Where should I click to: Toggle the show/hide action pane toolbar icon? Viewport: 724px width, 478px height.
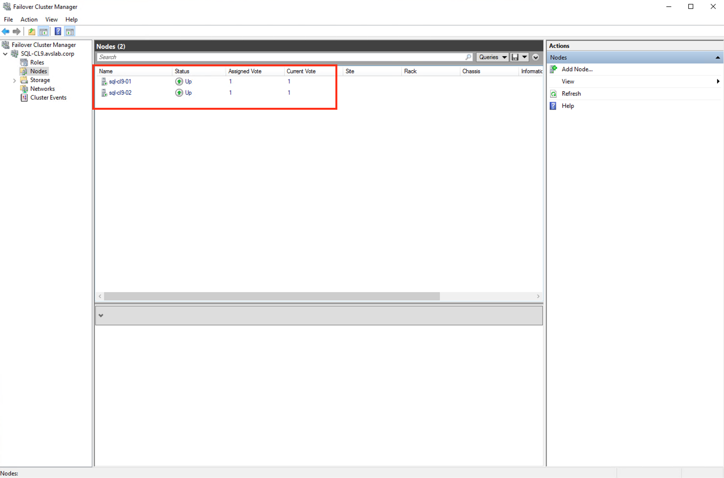point(70,32)
